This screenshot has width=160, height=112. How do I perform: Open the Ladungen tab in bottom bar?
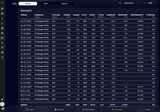[x=117, y=110]
